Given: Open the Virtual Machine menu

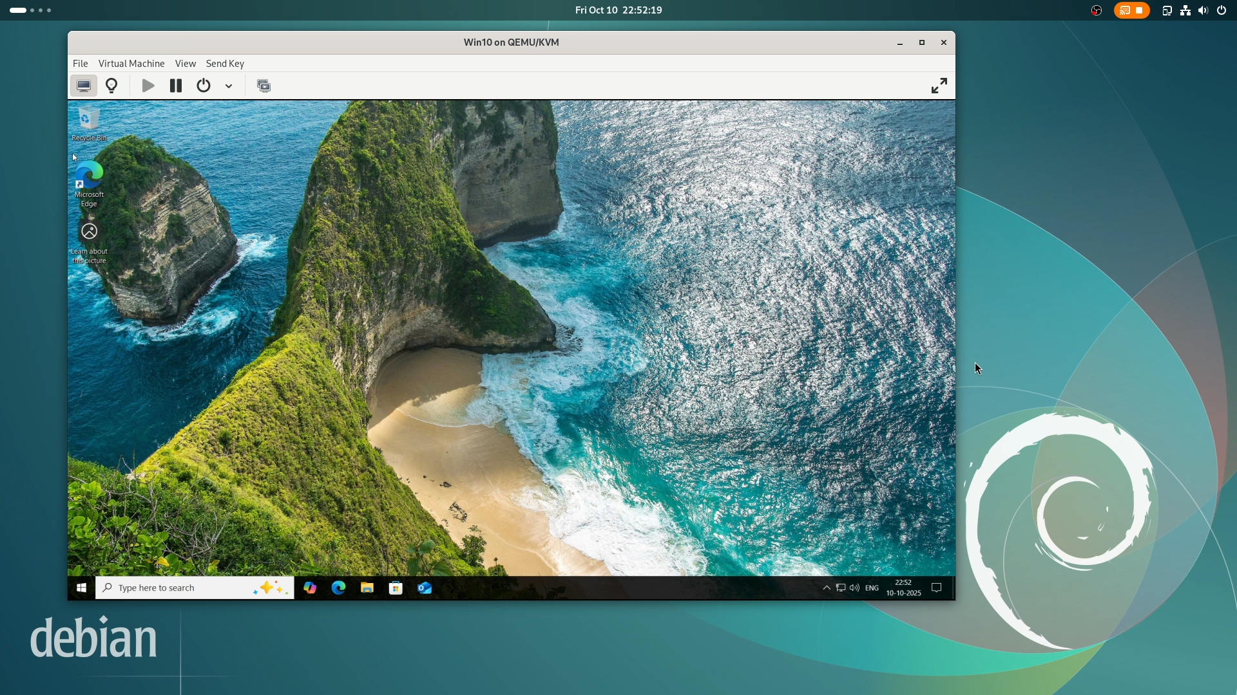Looking at the screenshot, I should 131,64.
